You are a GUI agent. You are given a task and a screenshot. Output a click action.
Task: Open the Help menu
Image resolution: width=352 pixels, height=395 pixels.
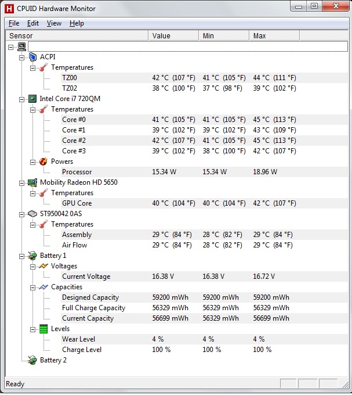pos(77,23)
